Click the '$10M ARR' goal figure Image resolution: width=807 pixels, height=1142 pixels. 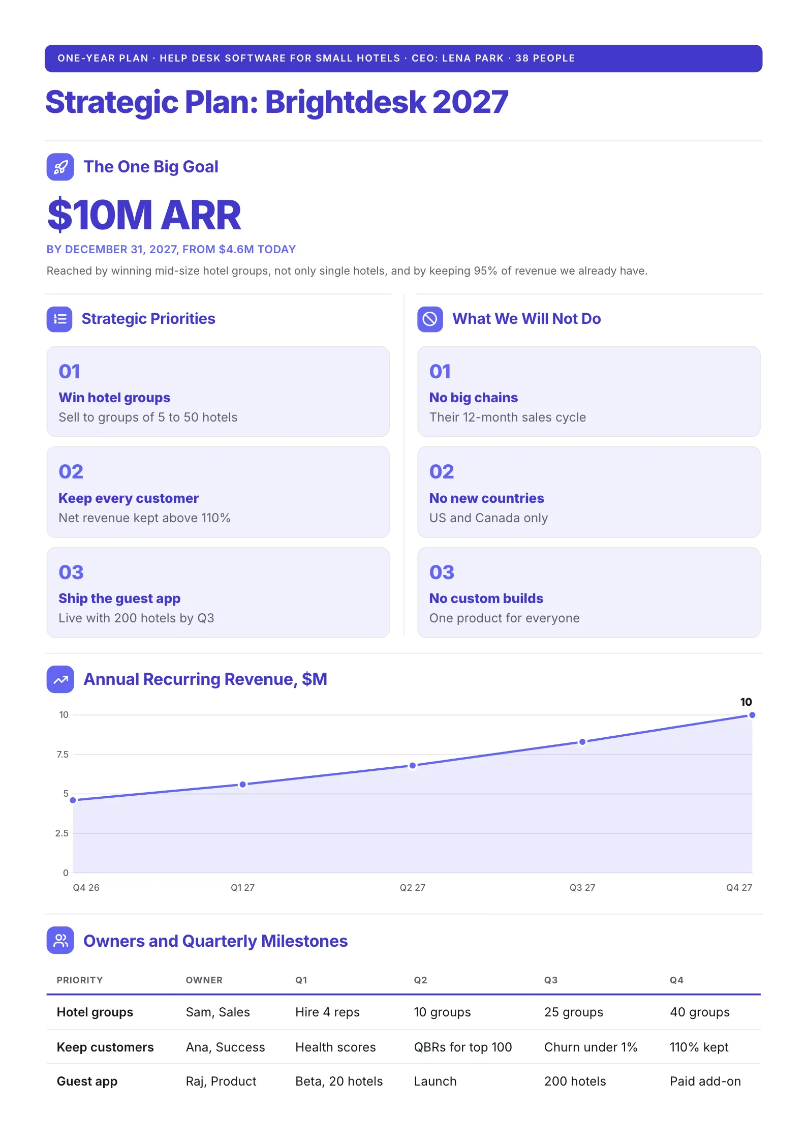point(144,215)
